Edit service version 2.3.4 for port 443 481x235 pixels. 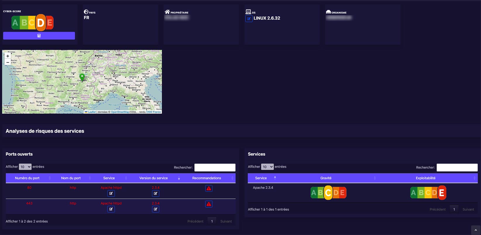coord(155,209)
